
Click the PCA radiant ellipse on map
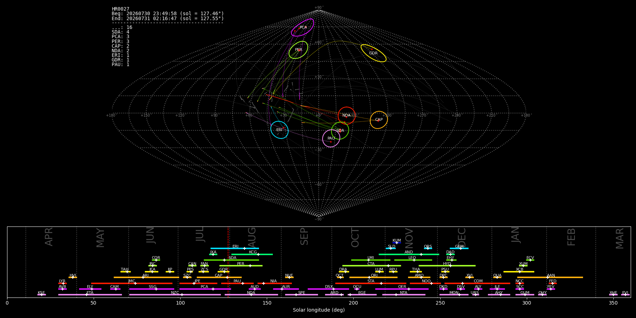[x=302, y=28]
